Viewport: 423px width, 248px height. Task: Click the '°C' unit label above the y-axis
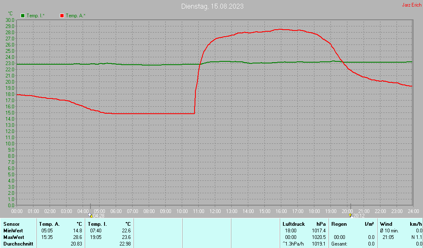(x=10, y=14)
